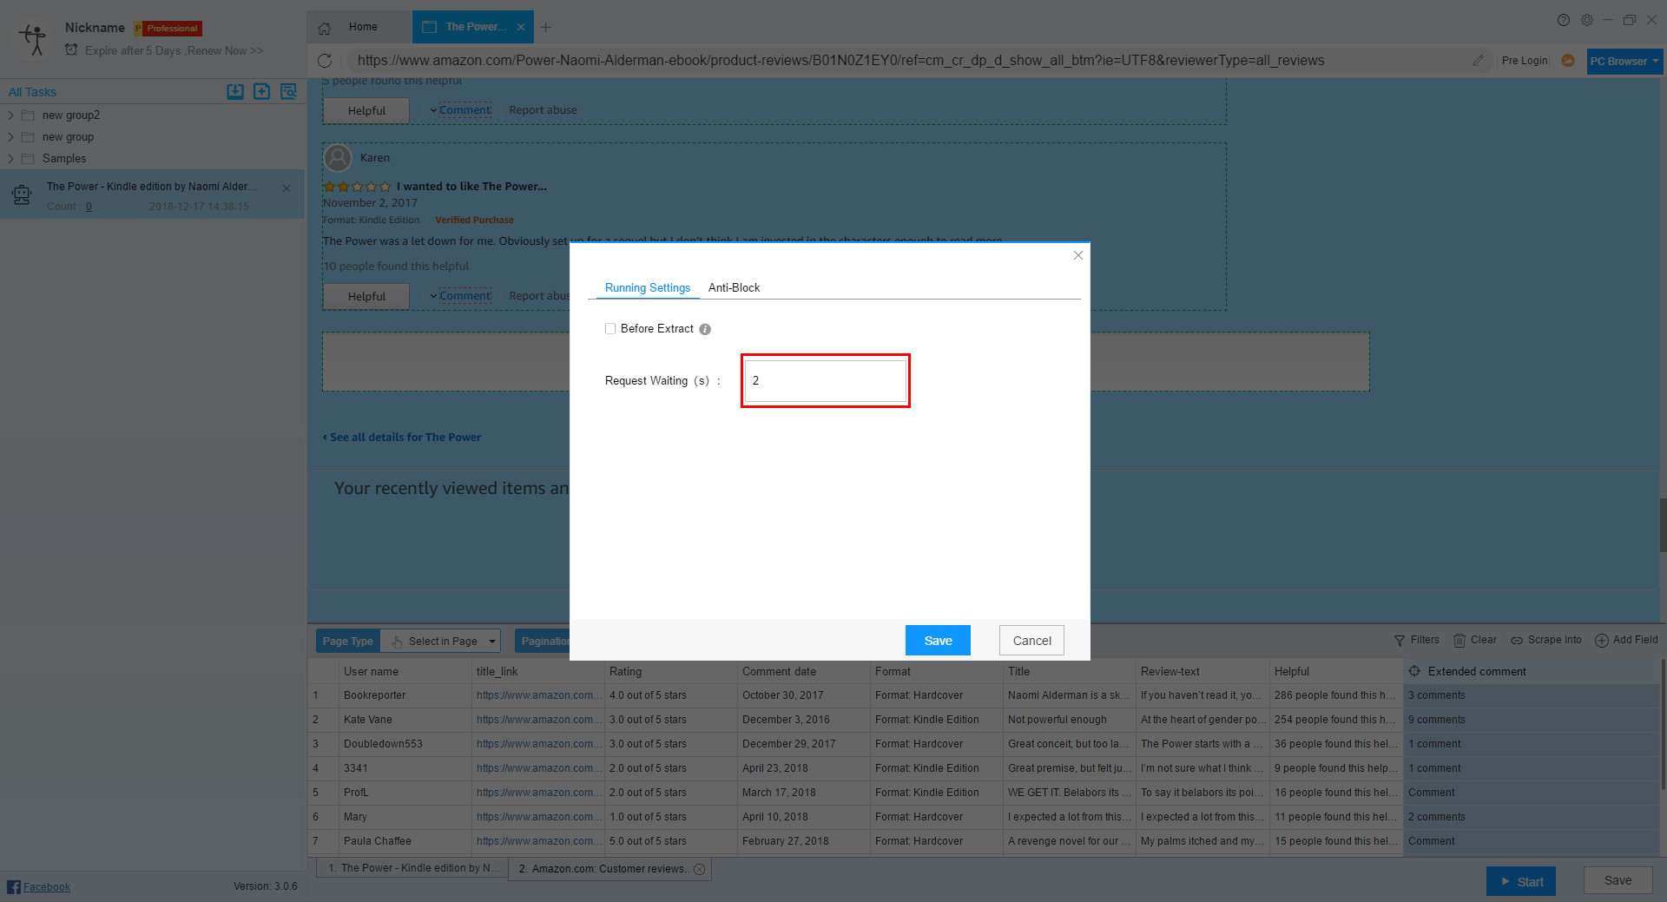This screenshot has height=902, width=1667.
Task: Open See all details for The Power link
Action: coord(405,438)
